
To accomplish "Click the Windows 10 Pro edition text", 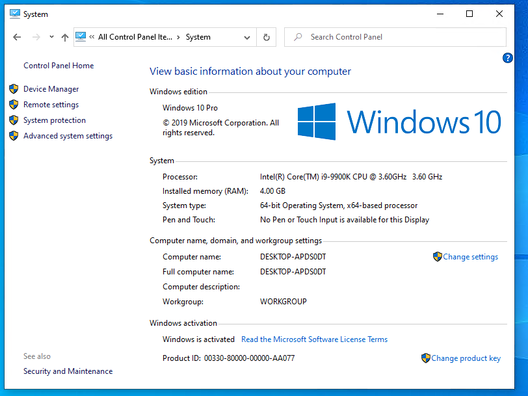I will [190, 108].
